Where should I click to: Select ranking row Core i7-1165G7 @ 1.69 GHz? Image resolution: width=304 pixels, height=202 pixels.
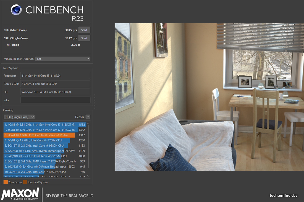coord(45,130)
